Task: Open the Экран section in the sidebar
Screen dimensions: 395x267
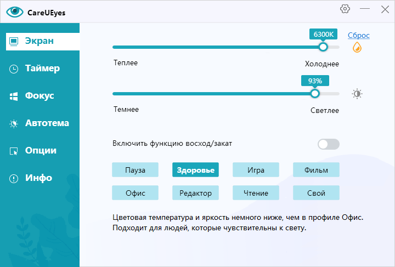Action: (39, 41)
